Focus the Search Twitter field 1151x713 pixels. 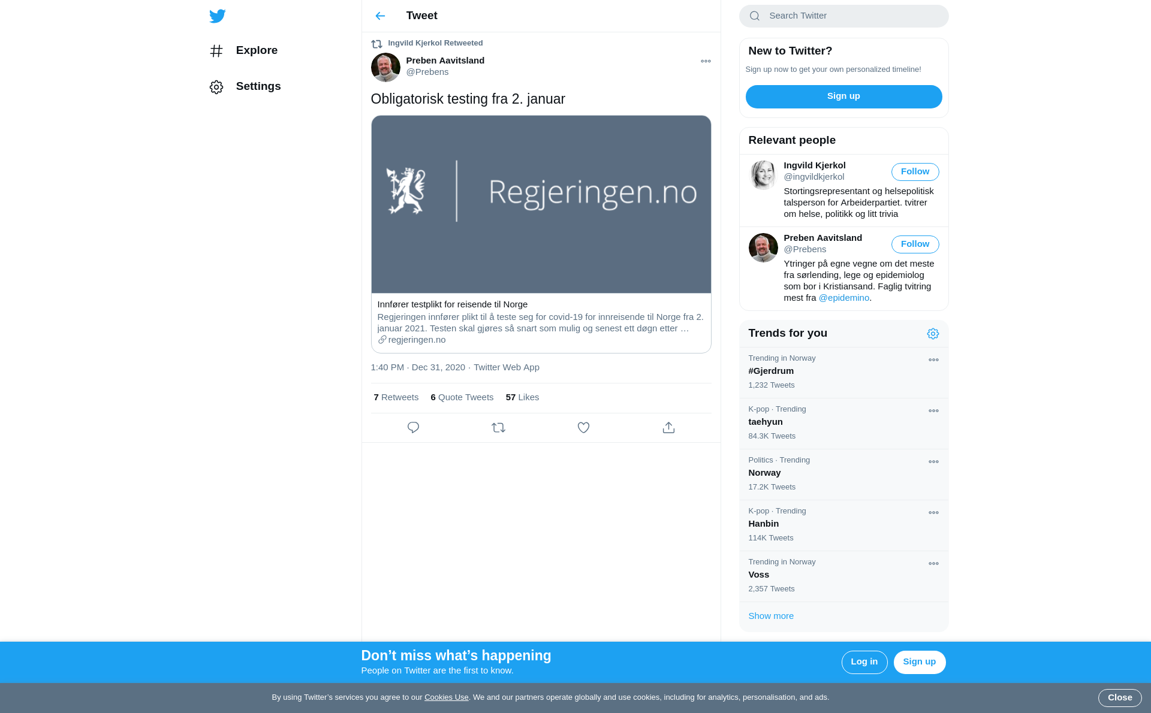tap(843, 16)
